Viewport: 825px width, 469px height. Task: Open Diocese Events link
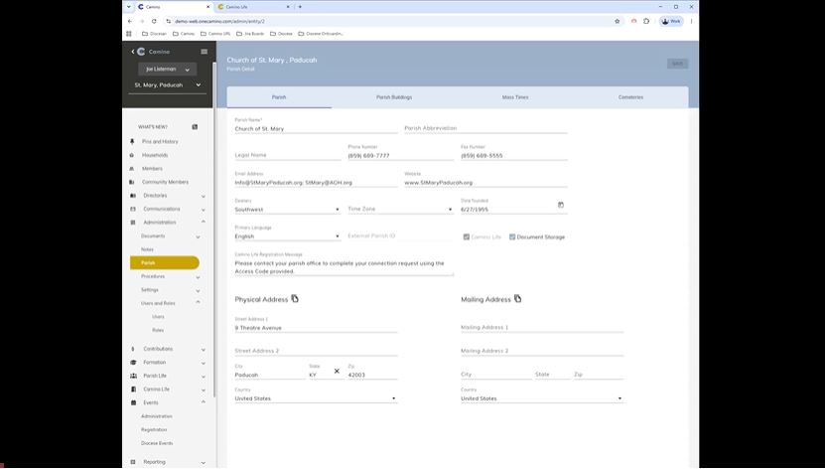coord(157,443)
